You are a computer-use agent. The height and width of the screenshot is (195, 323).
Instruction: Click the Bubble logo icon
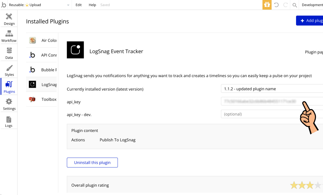3,5
